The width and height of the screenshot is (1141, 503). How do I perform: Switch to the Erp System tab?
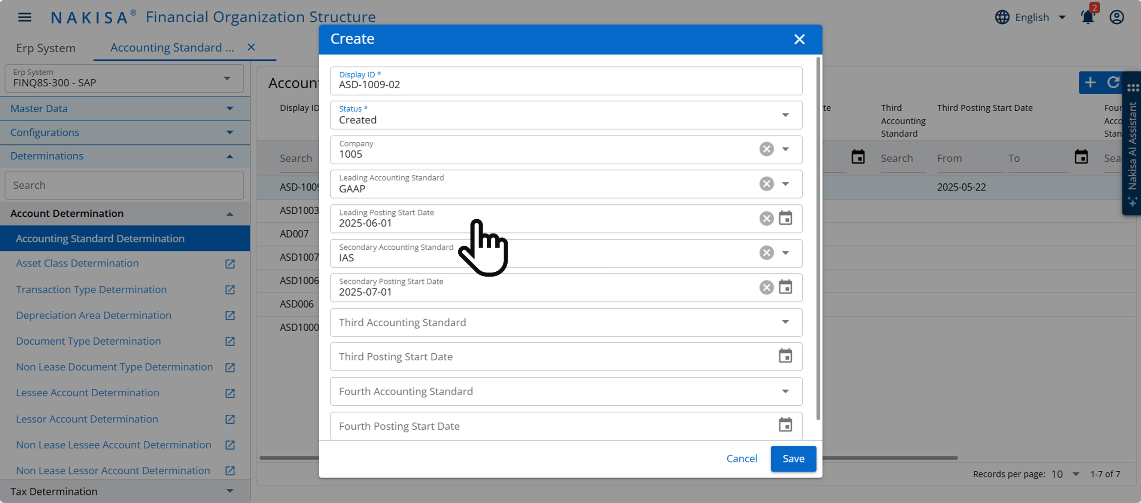[46, 48]
